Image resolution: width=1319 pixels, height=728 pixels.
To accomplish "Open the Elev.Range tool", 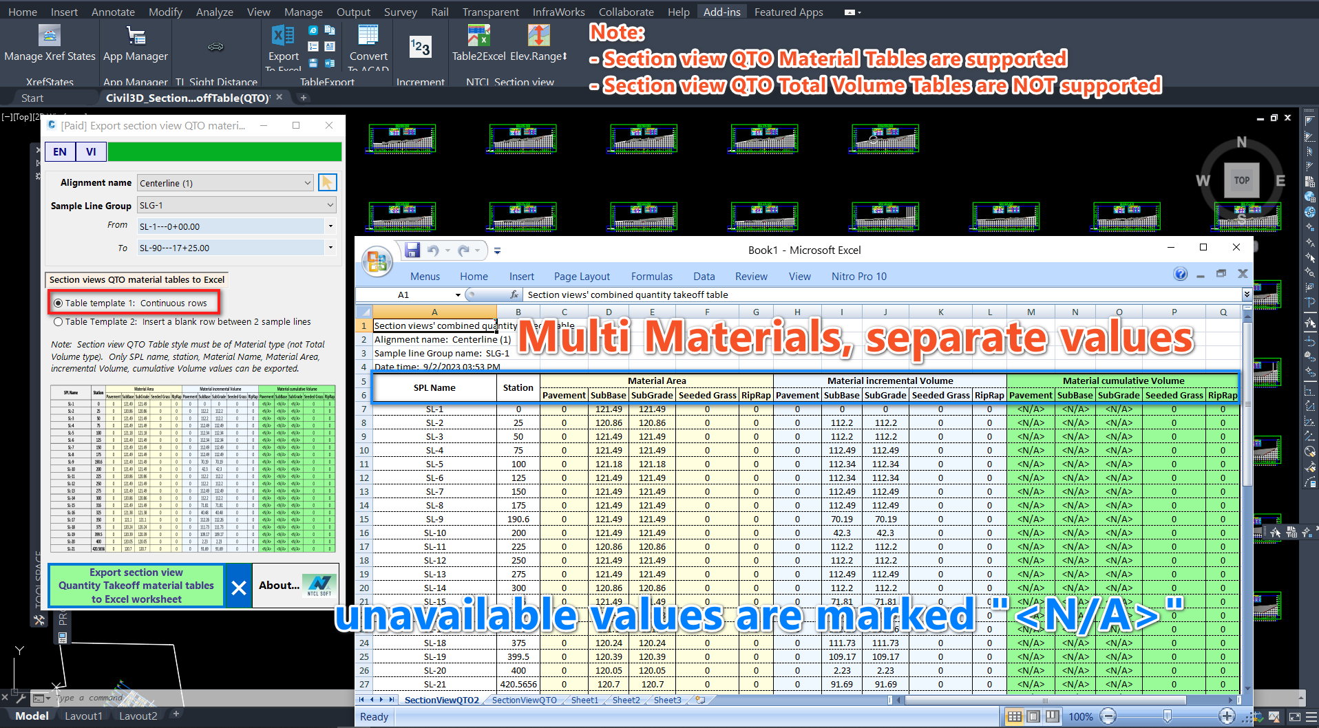I will coord(538,44).
